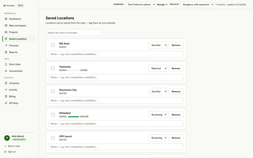Viewport: 253px width, 158px height.
Task: Click the Company building icon
Action: [6, 83]
